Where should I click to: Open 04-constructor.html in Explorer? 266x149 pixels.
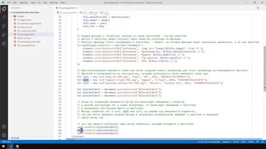(27, 31)
